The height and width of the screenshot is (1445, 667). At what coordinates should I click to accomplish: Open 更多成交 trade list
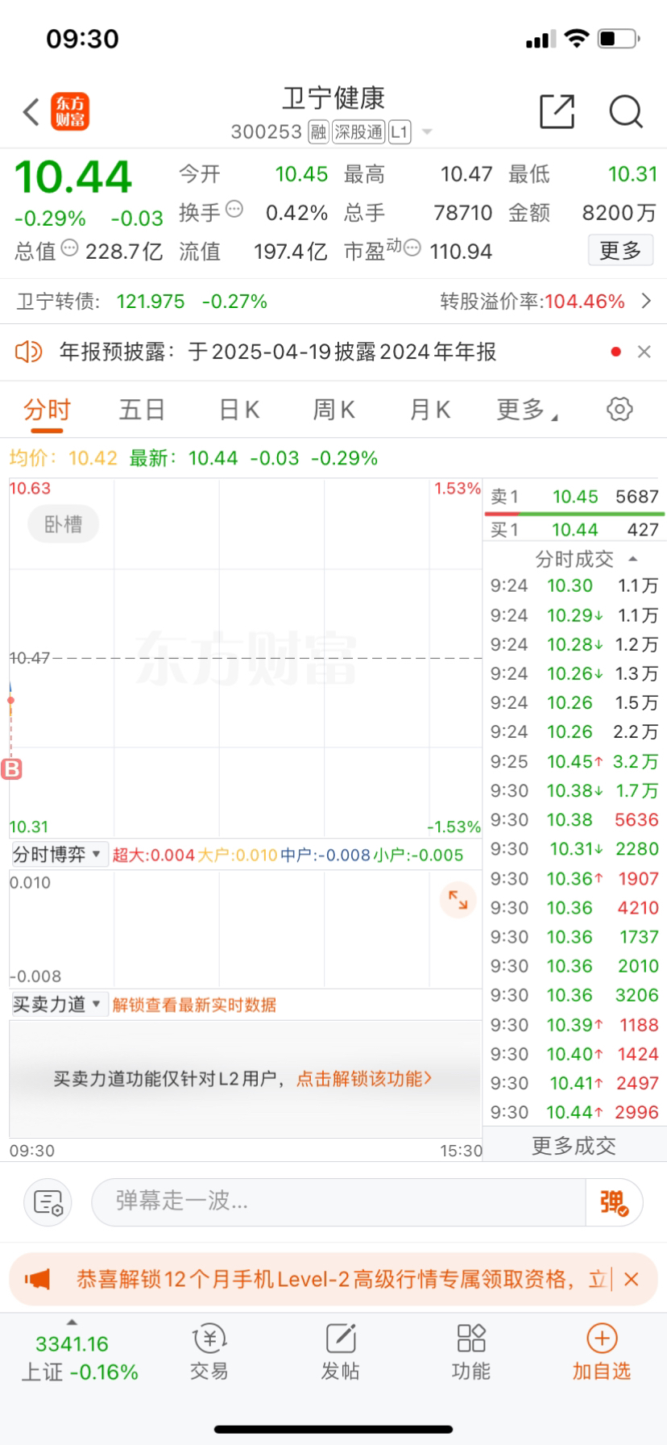(574, 1146)
